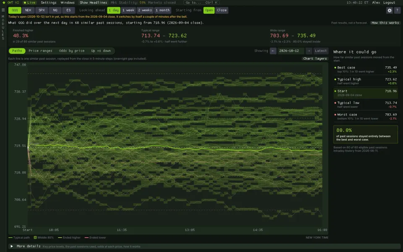403x252 pixels.
Task: Click the Ended lower legend entry
Action: coord(95,238)
